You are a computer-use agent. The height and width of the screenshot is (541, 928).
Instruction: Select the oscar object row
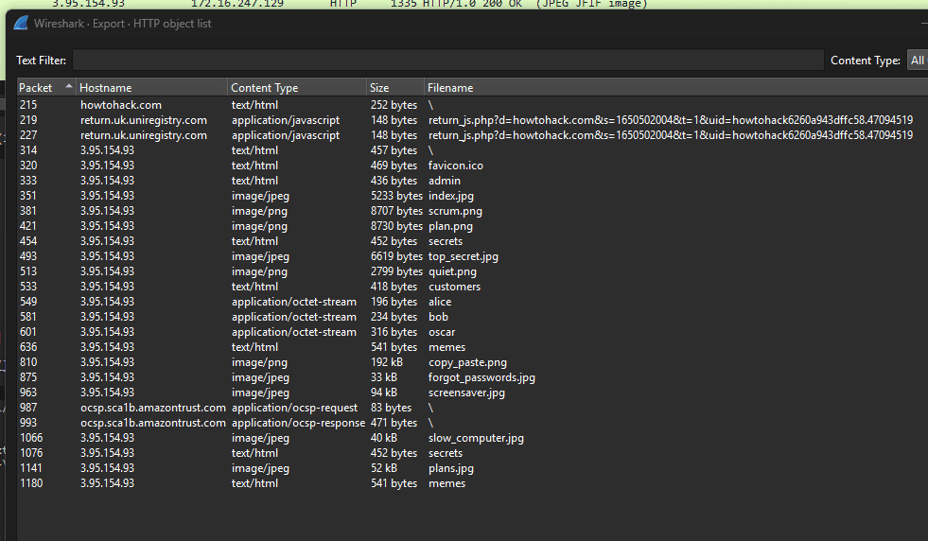point(472,332)
